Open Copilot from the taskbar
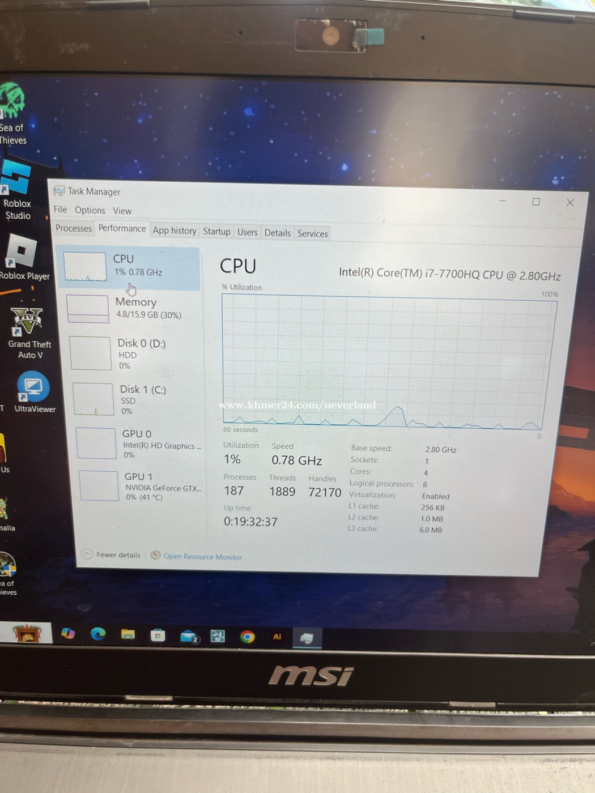Image resolution: width=595 pixels, height=793 pixels. point(68,633)
